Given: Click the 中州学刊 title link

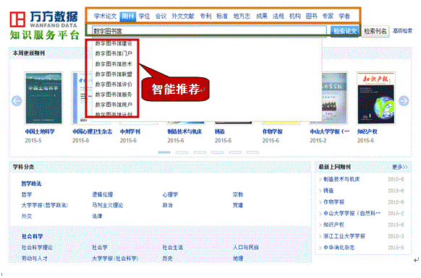Looking at the screenshot, I should [x=130, y=131].
